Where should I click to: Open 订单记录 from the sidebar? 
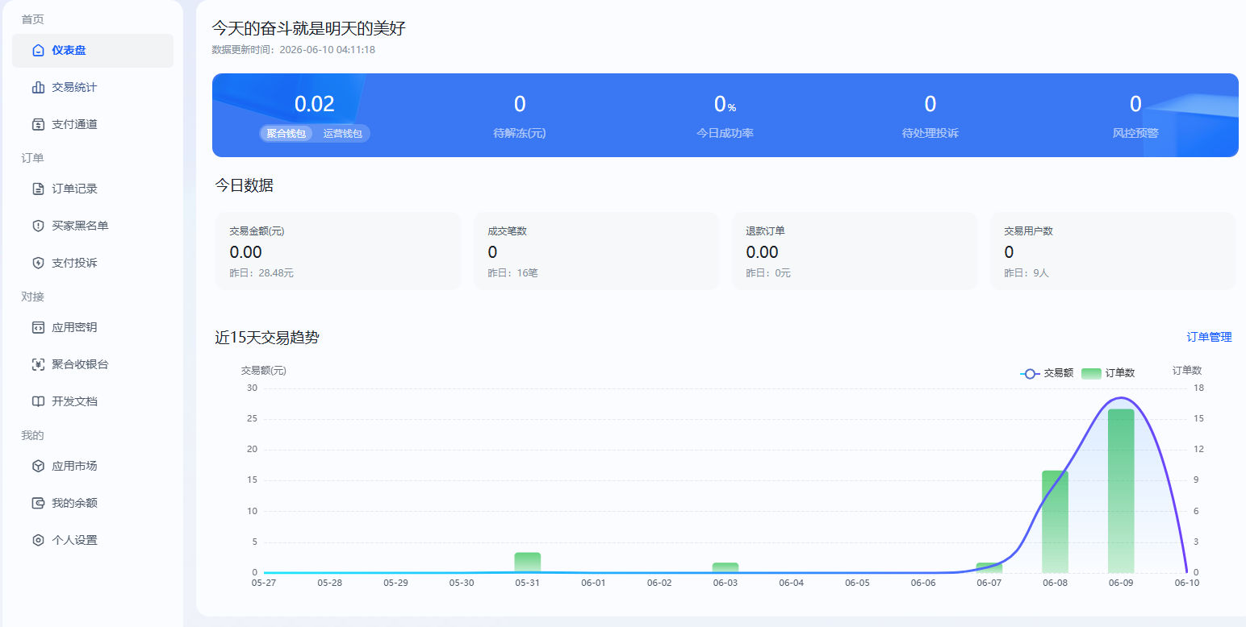click(x=93, y=189)
